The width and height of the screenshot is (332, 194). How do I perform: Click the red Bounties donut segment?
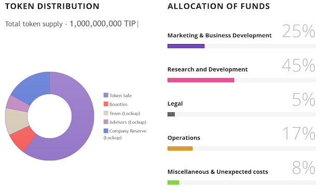pos(22,138)
